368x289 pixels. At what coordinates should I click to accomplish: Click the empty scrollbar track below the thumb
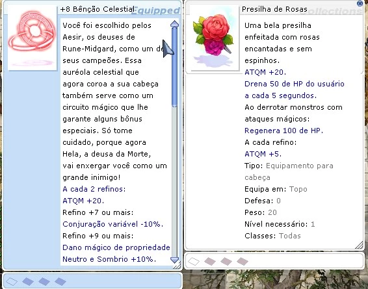[174, 182]
